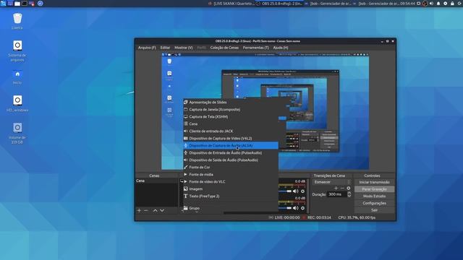This screenshot has width=463, height=260.
Task: Open the notifications bell in system tray
Action: click(x=438, y=4)
